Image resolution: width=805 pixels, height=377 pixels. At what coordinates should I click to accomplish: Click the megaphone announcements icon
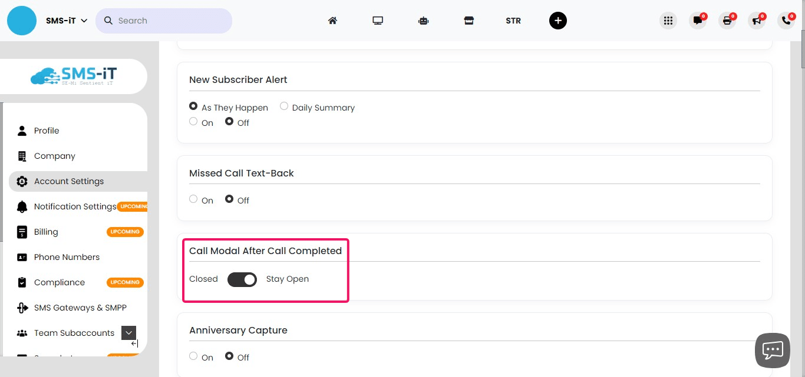point(756,21)
